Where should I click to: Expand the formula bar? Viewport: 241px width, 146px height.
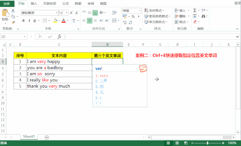click(238, 37)
